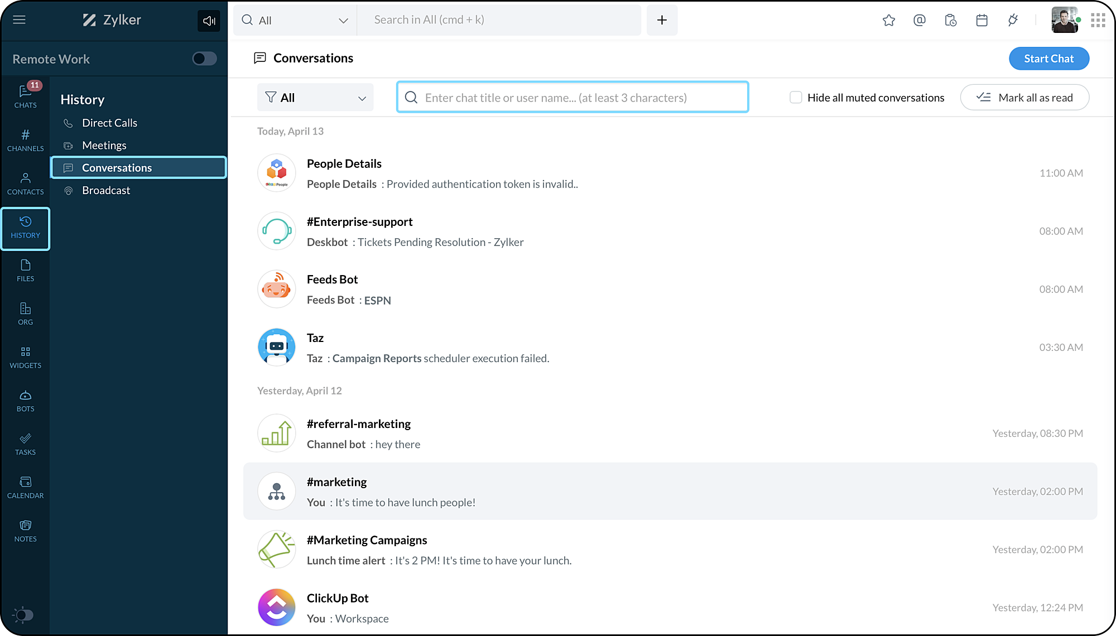Viewport: 1116px width, 636px height.
Task: Go to Channels in left sidebar
Action: (25, 140)
